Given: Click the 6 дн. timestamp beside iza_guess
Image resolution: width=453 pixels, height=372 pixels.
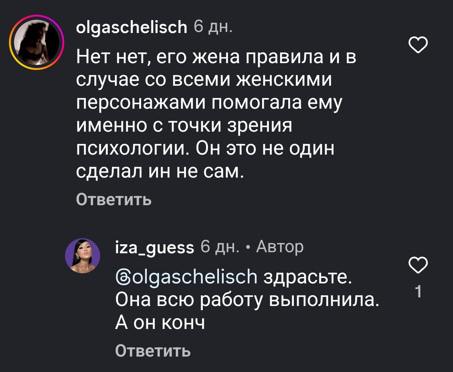Looking at the screenshot, I should point(220,246).
